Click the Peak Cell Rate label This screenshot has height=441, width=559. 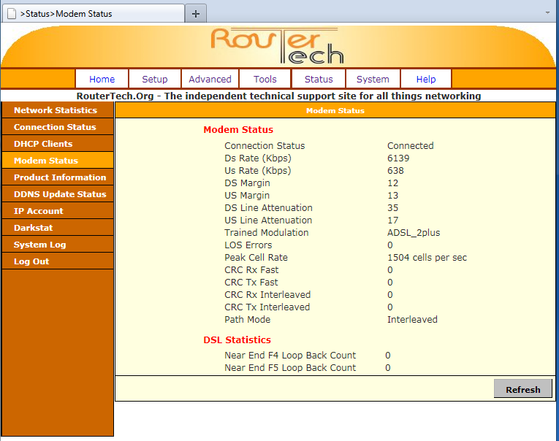click(256, 258)
